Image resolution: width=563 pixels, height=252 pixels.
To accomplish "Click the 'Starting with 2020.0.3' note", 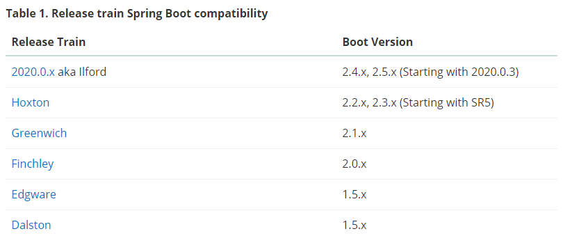I will 459,72.
